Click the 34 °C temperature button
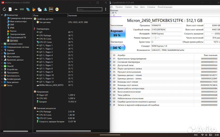This screenshot has width=220, height=137. pyautogui.click(x=116, y=48)
